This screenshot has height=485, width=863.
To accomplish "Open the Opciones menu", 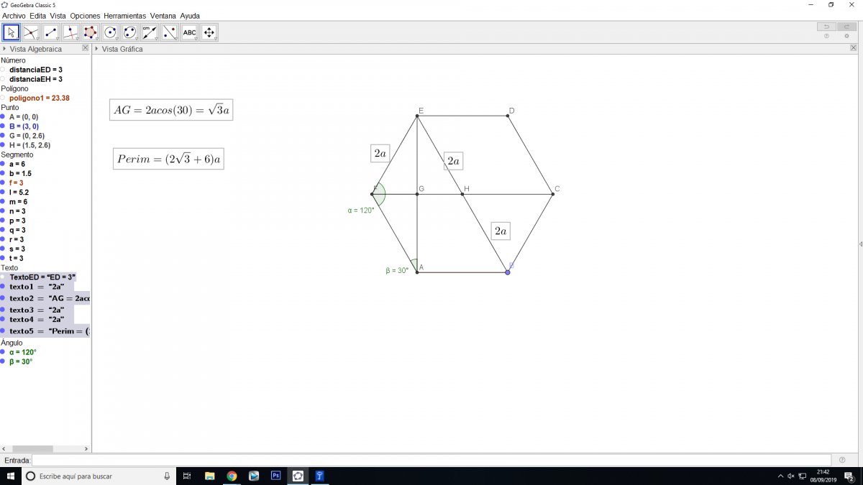I will click(85, 16).
